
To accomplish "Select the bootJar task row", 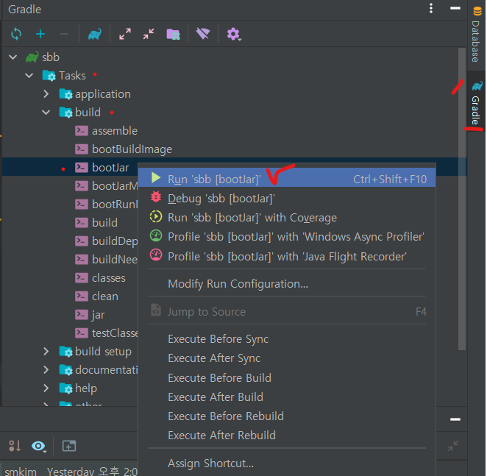I will (x=110, y=168).
